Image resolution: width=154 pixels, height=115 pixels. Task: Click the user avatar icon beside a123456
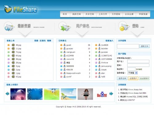[x=64, y=55]
